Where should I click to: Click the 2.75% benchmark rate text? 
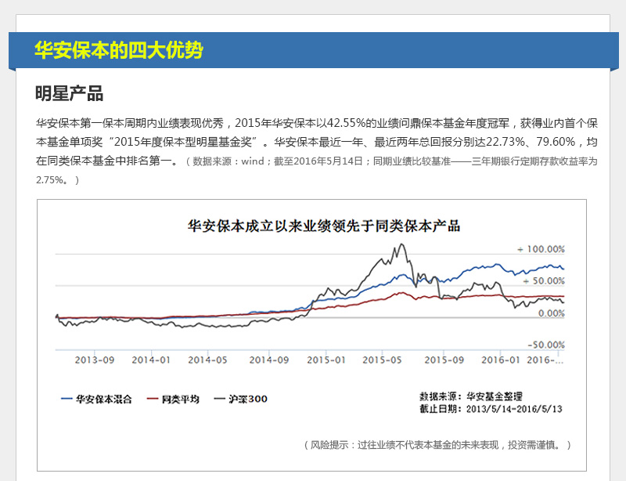coord(50,180)
